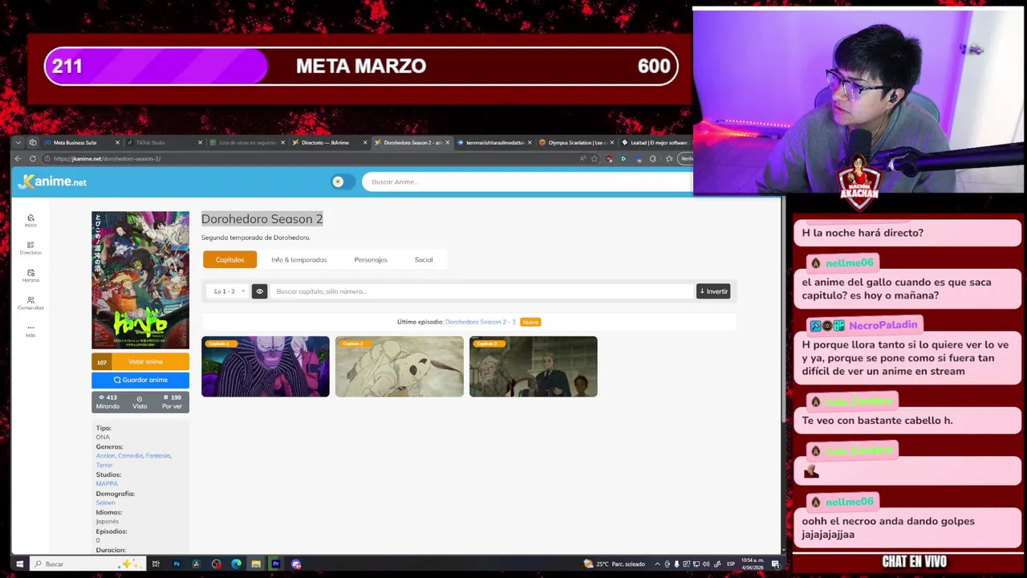Bookmark the page with the star icon
The height and width of the screenshot is (578, 1027).
(x=595, y=158)
